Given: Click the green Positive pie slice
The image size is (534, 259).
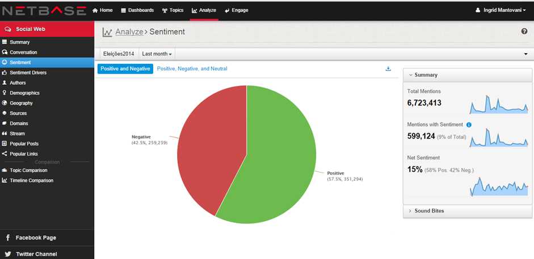Looking at the screenshot, I should coord(272,164).
